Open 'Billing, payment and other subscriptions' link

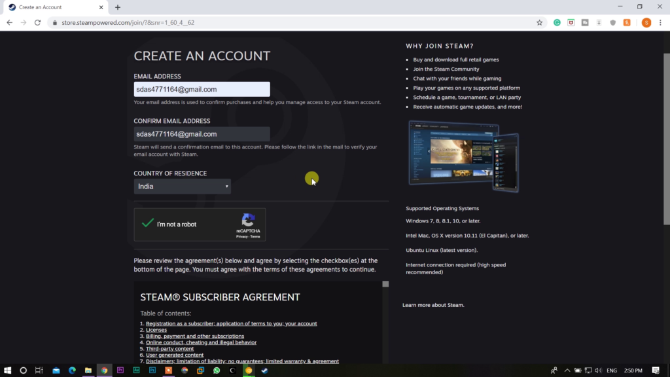click(x=195, y=336)
